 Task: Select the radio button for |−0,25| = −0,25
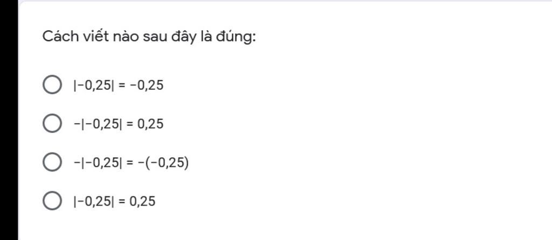(x=52, y=85)
